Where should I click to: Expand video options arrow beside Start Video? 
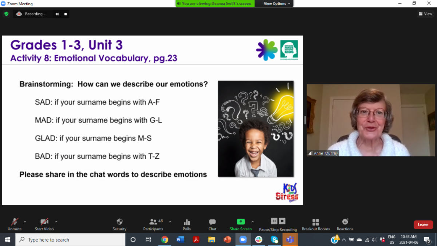56,222
